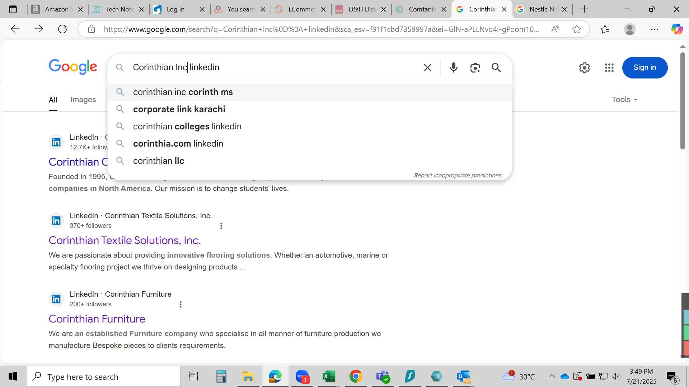Screen dimensions: 689x387
Task: Close the Nestle tab
Action: 564,9
